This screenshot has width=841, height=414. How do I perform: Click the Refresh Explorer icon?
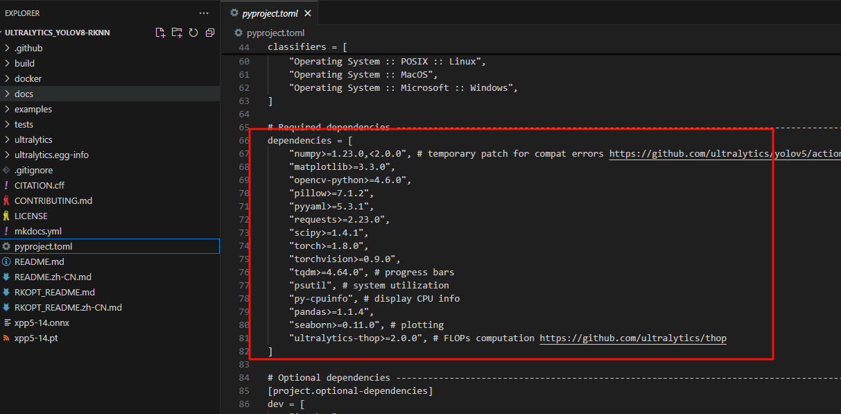[193, 33]
